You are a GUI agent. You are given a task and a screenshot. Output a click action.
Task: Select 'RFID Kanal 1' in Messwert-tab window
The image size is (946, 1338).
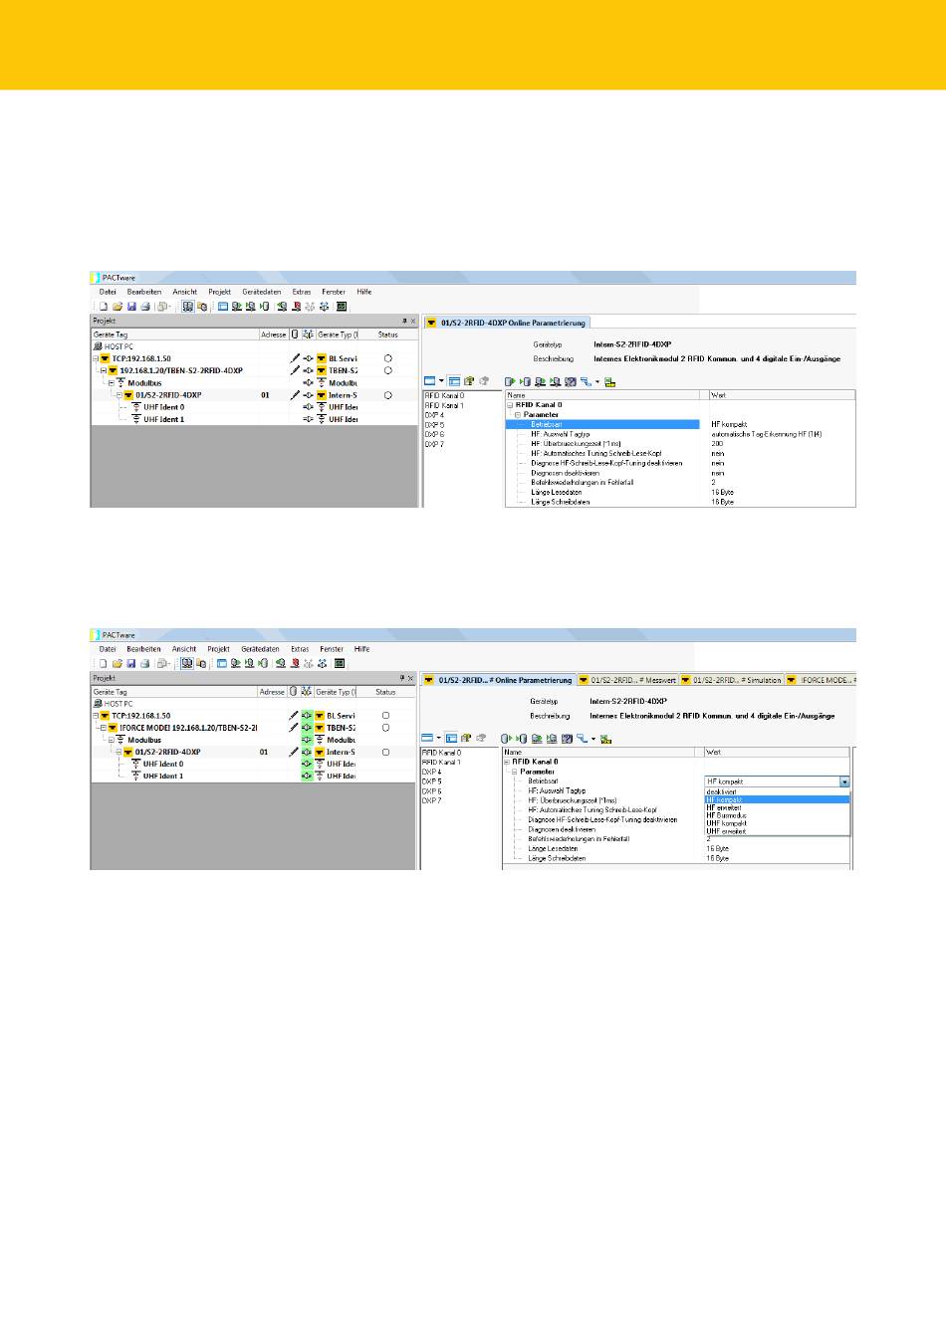441,763
